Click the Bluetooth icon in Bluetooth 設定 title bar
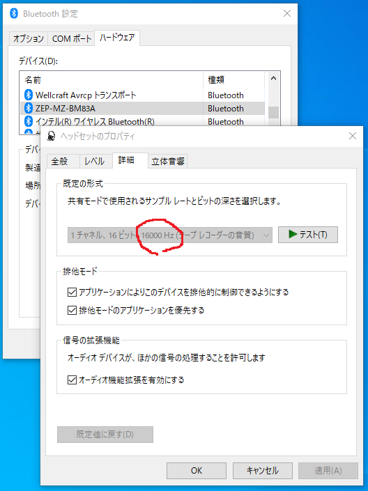 pyautogui.click(x=14, y=13)
